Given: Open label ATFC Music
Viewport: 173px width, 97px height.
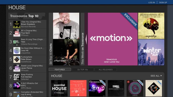Looking at the screenshot, I should (26, 88).
